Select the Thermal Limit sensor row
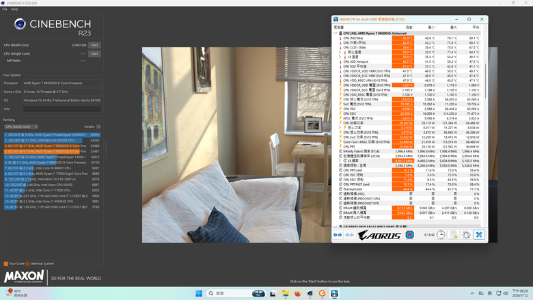The width and height of the screenshot is (533, 300). 407,189
